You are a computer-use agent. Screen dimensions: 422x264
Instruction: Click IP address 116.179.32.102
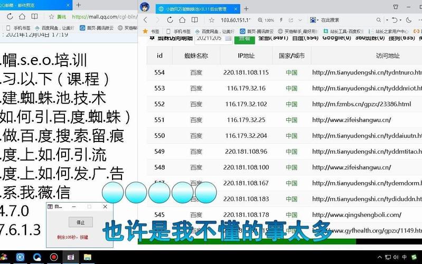tap(246, 104)
